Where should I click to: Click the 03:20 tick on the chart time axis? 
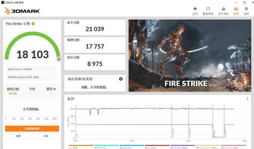pyautogui.click(x=188, y=141)
